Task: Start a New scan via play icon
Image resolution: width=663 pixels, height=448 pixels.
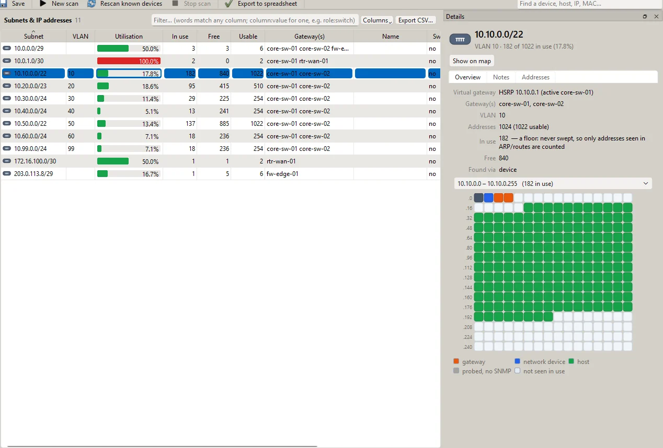Action: pos(43,3)
